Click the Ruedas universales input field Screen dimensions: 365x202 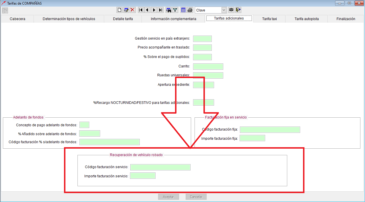coord(208,75)
